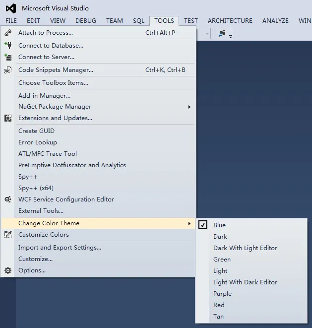
Task: Launch the Spy++ (x64) entry
Action: coord(98,188)
